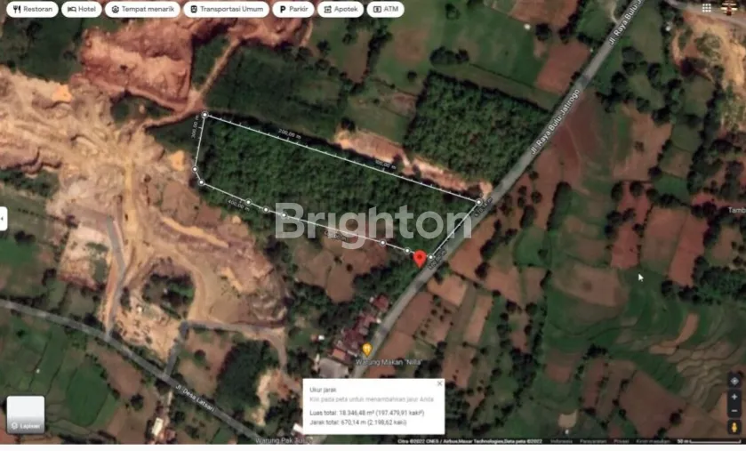Center map on my location
746x451 pixels.
point(734,380)
